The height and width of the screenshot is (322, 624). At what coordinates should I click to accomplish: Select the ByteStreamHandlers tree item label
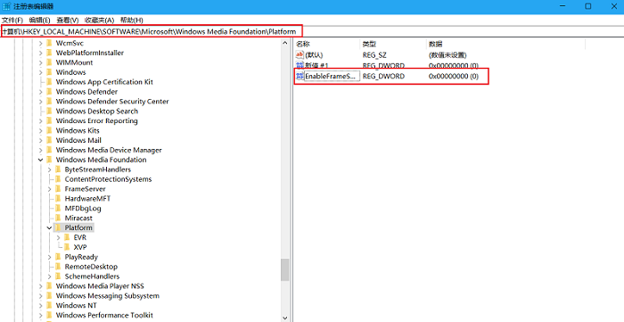(97, 169)
